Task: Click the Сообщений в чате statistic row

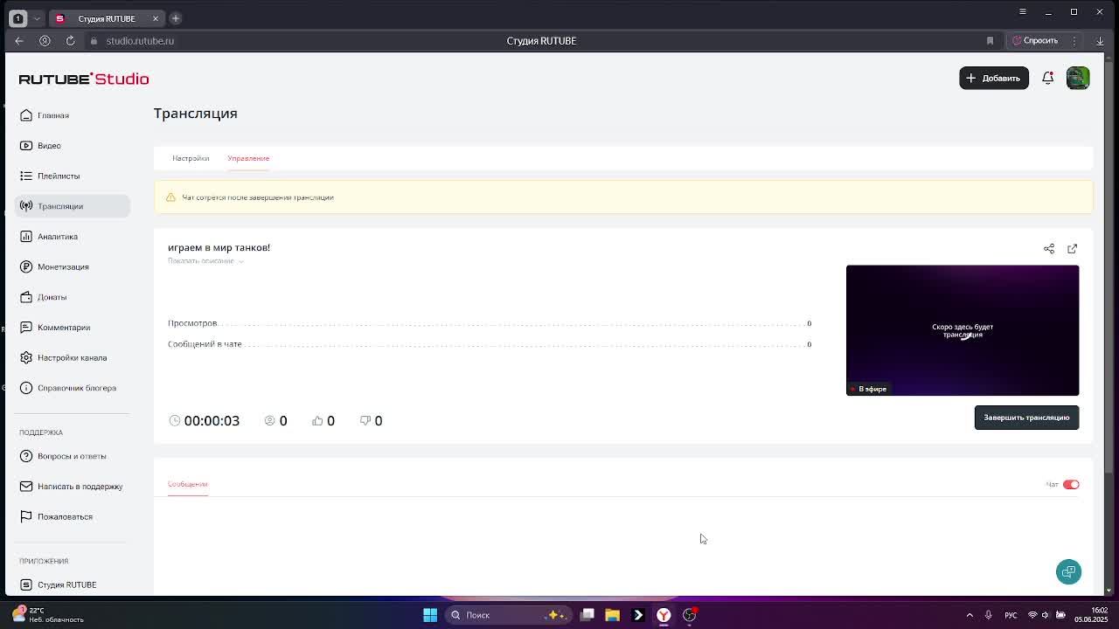Action: [x=490, y=344]
